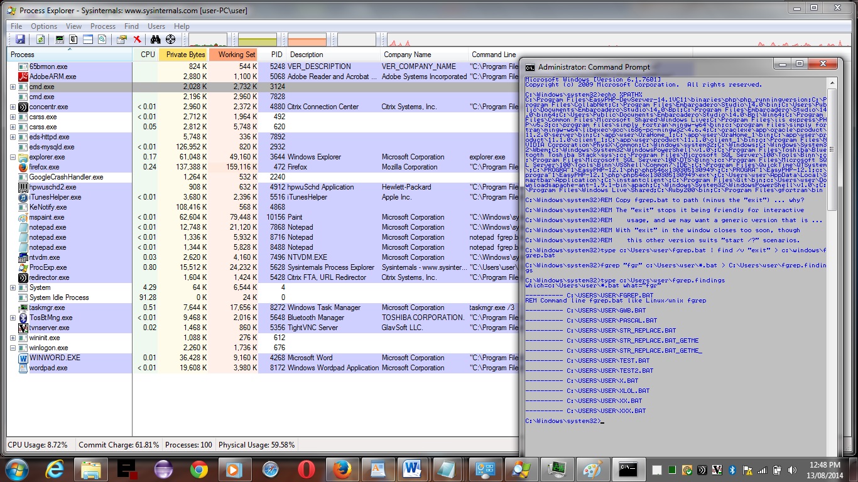The image size is (858, 482).
Task: Click the Refresh Now toolbar icon
Action: coord(40,40)
